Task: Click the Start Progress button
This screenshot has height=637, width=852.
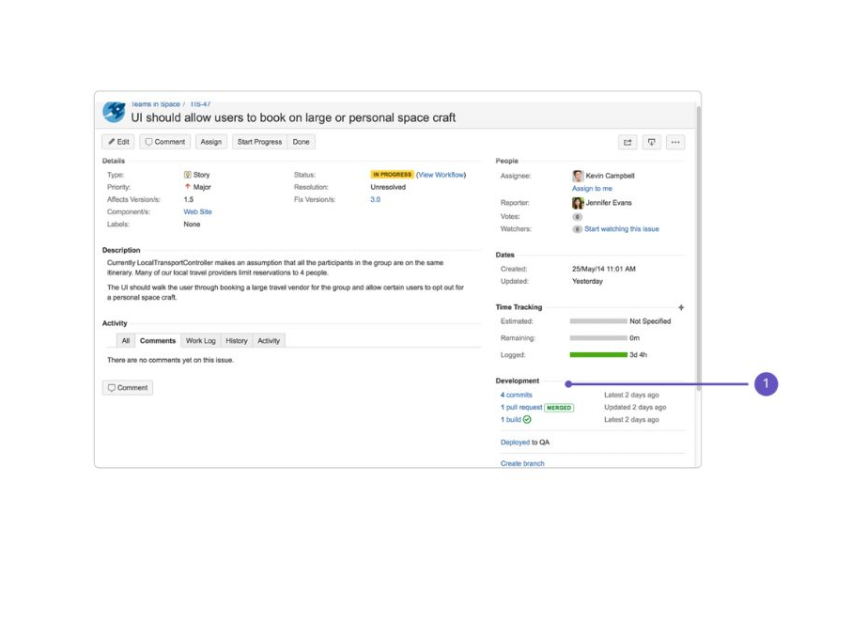Action: [x=259, y=142]
